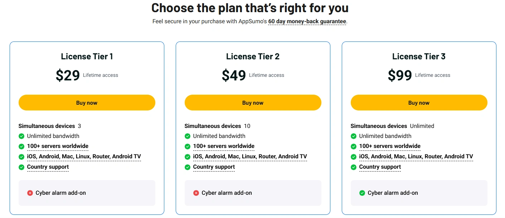Select the License Tier 3 heading
The width and height of the screenshot is (505, 218).
(x=419, y=56)
